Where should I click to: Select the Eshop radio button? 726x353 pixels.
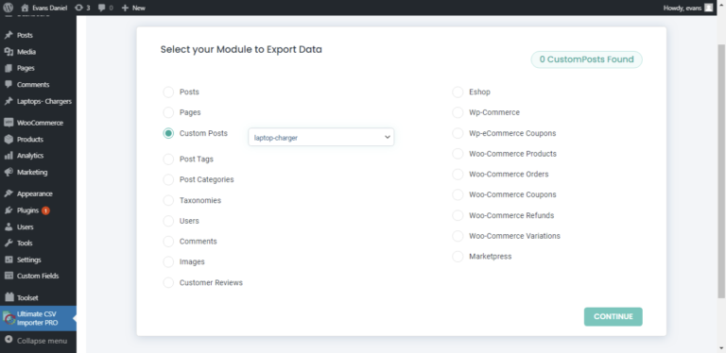point(458,92)
